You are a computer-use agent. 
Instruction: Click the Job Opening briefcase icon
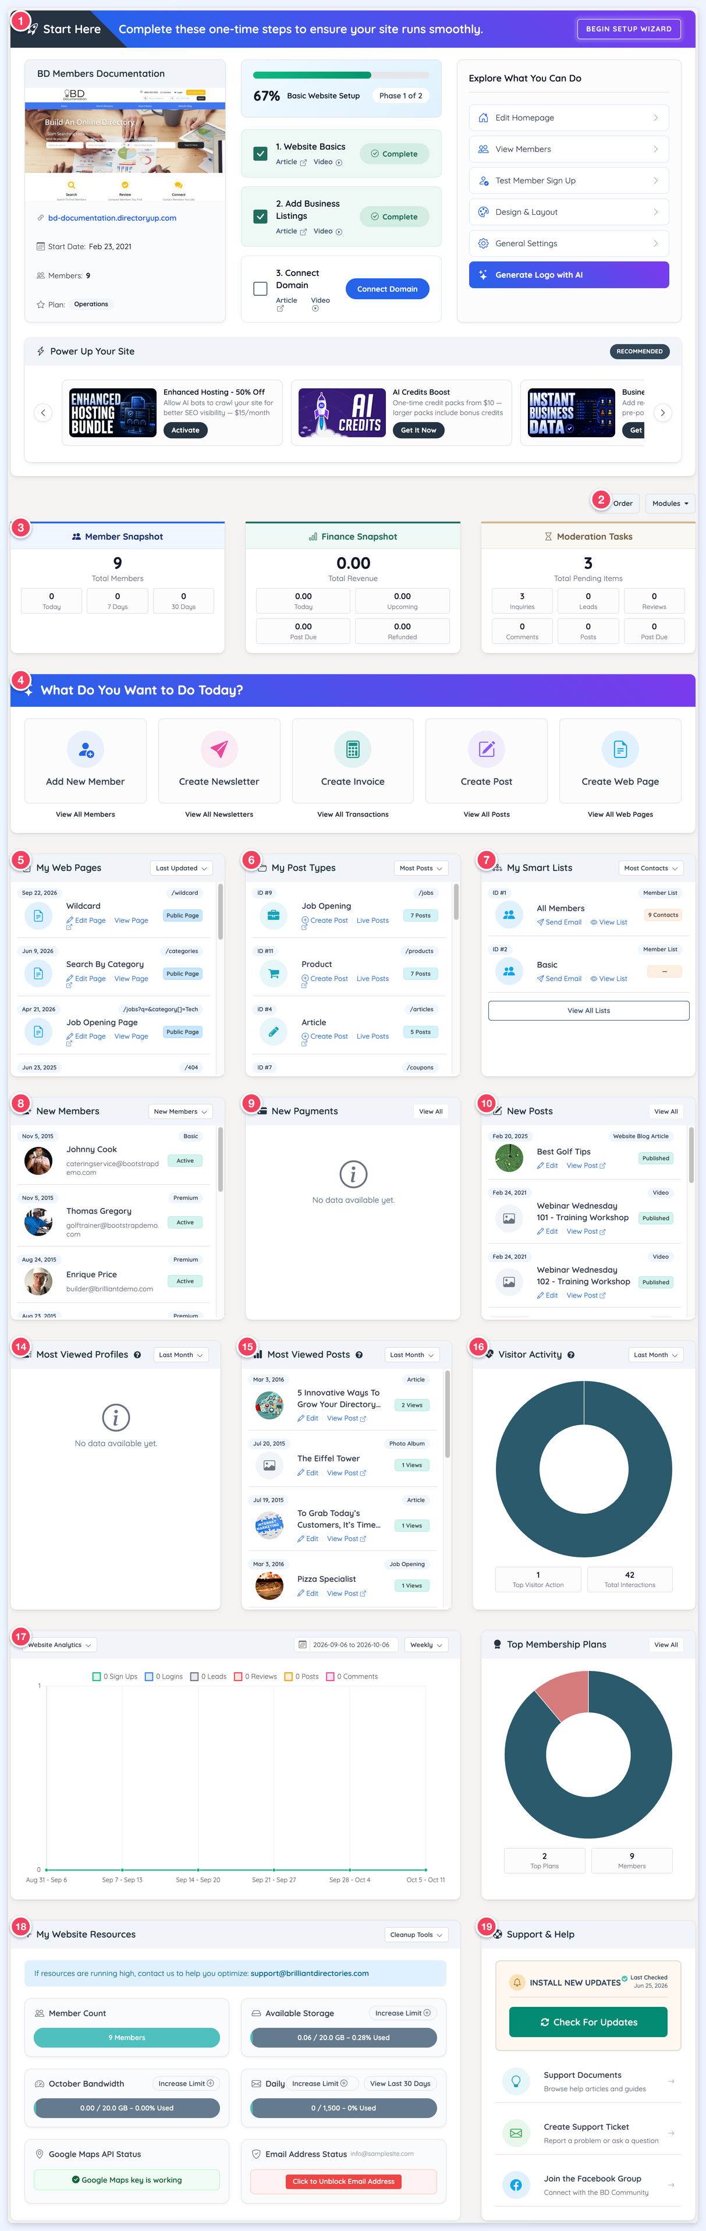tap(274, 915)
